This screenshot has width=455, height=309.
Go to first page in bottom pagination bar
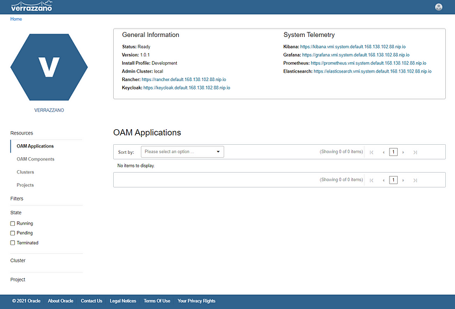tap(371, 180)
